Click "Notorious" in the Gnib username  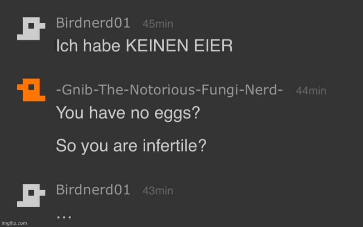pos(156,90)
